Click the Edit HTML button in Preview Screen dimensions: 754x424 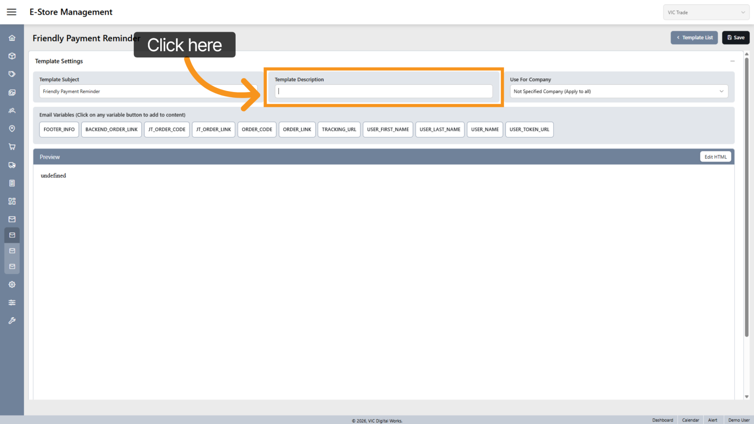pyautogui.click(x=715, y=156)
